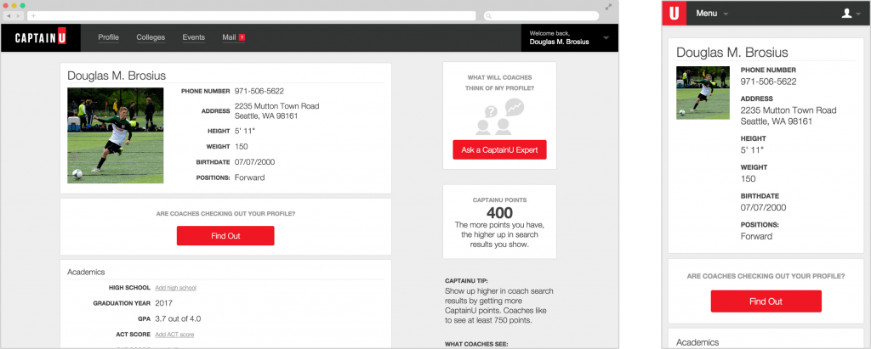The image size is (871, 349).
Task: Click the CaptainU logo in desktop header
Action: point(40,37)
